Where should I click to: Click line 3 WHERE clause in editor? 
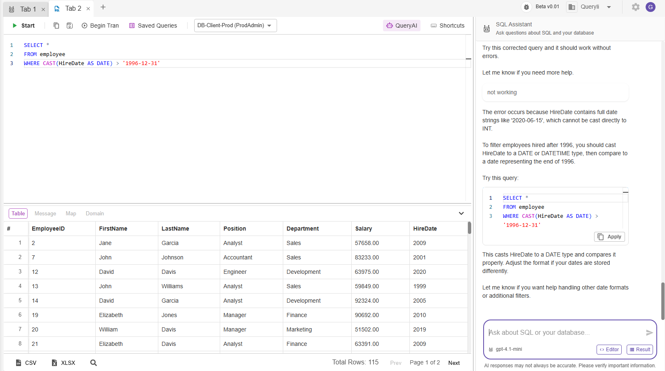[x=92, y=63]
